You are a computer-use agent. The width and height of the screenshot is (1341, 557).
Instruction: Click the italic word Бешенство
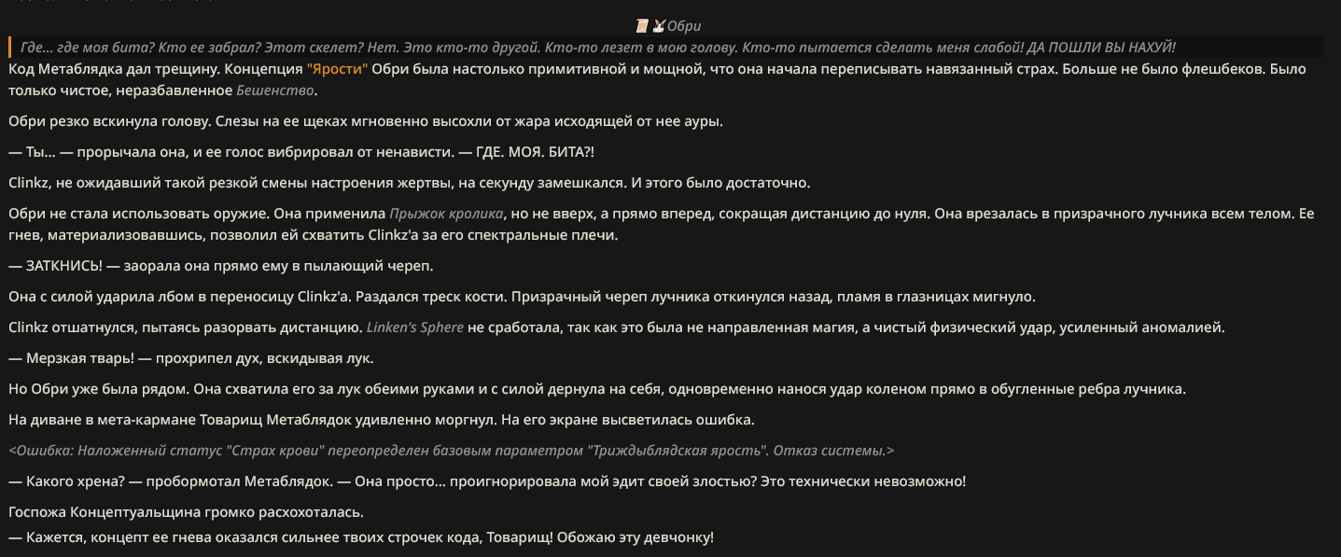(x=275, y=91)
